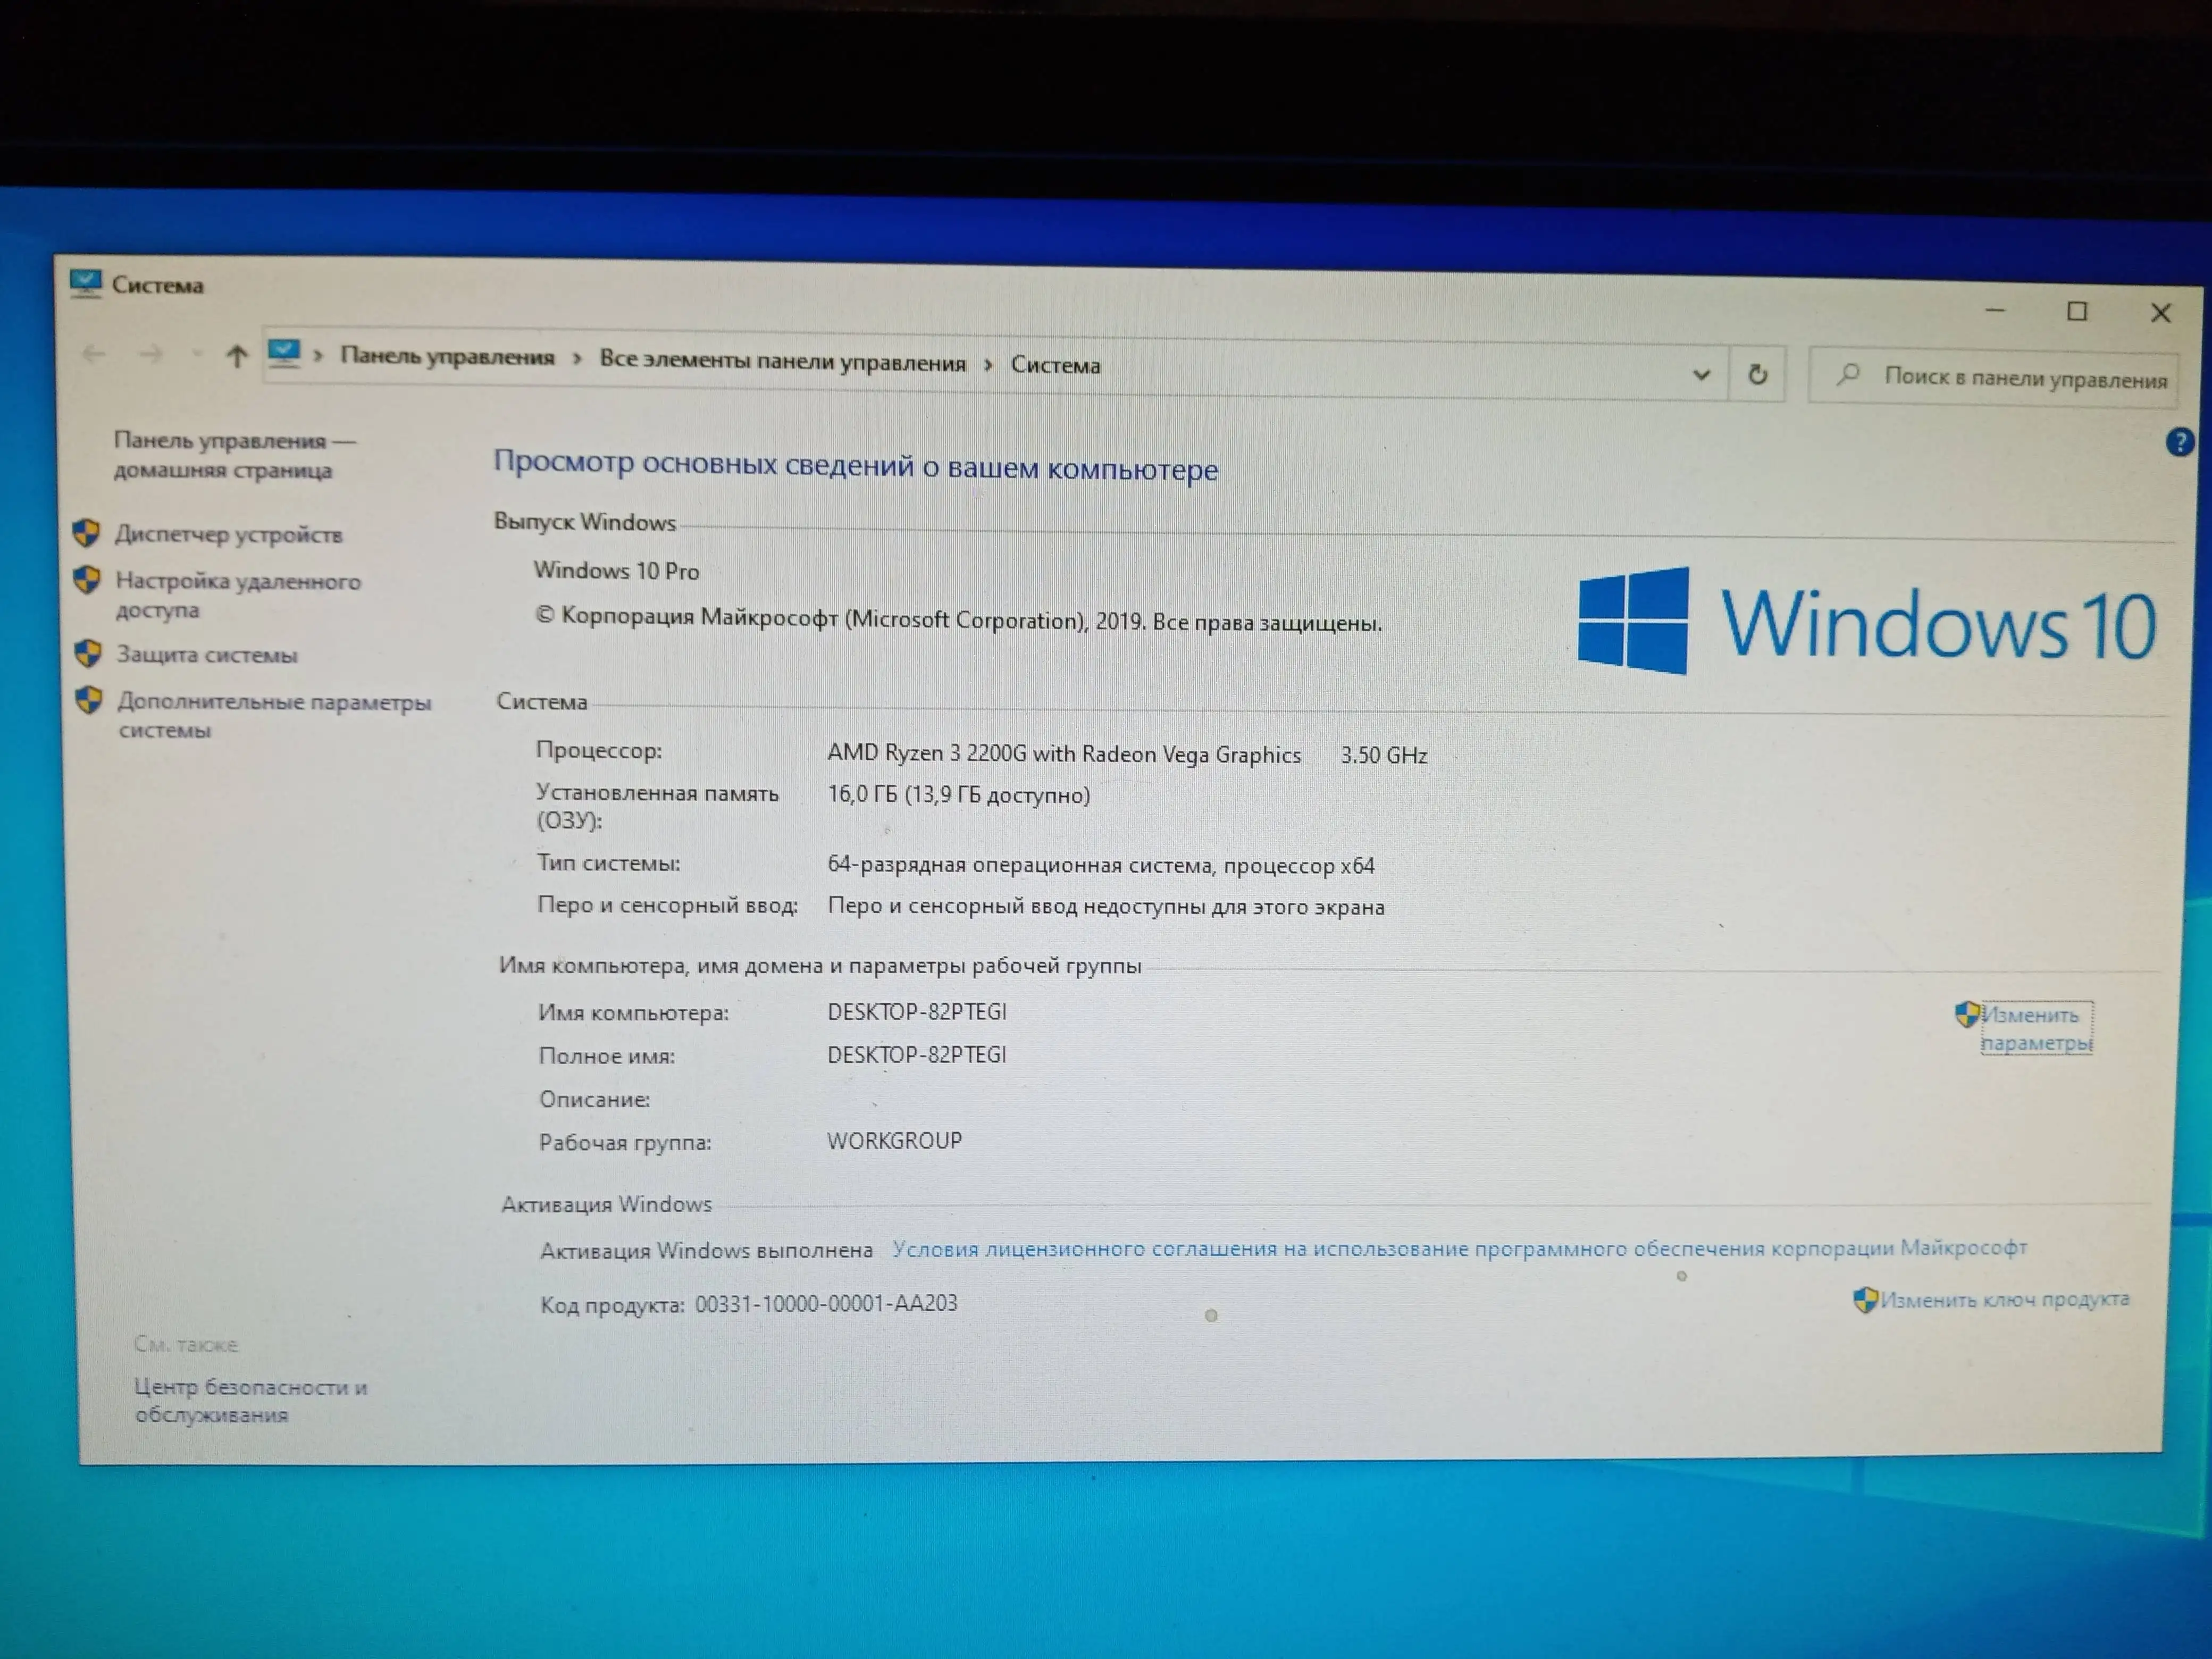Click the back arrow navigation button
The image size is (2212, 1659).
(x=94, y=353)
